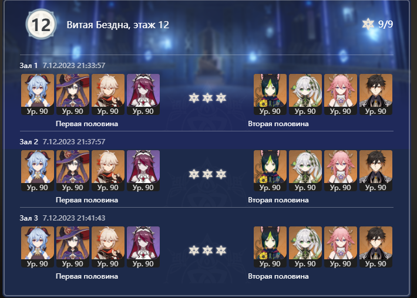Click the three stars of Зал 2
The image size is (417, 298).
pyautogui.click(x=207, y=174)
